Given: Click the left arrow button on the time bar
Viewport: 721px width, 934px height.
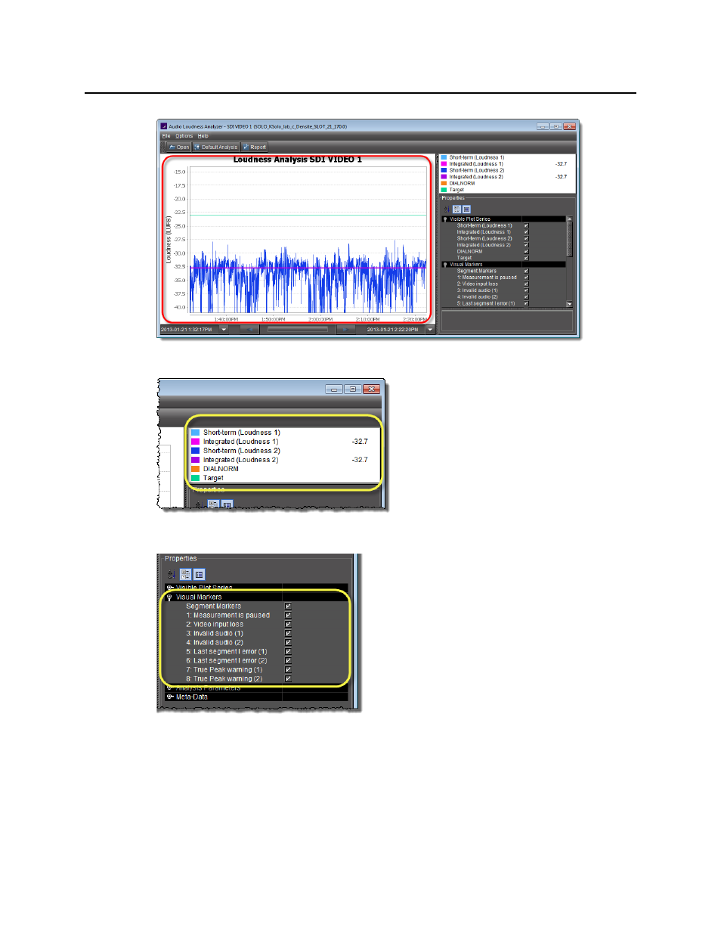Looking at the screenshot, I should pyautogui.click(x=249, y=330).
